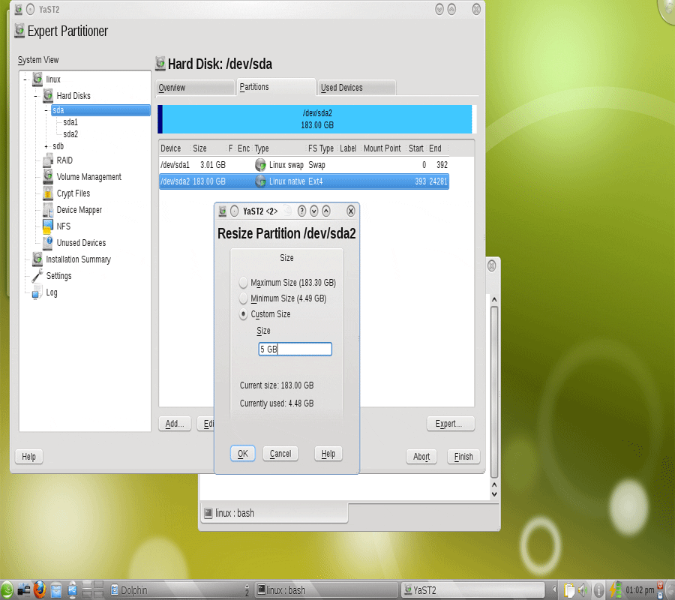675x600 pixels.
Task: Click the Installation Summary icon
Action: coord(37,259)
